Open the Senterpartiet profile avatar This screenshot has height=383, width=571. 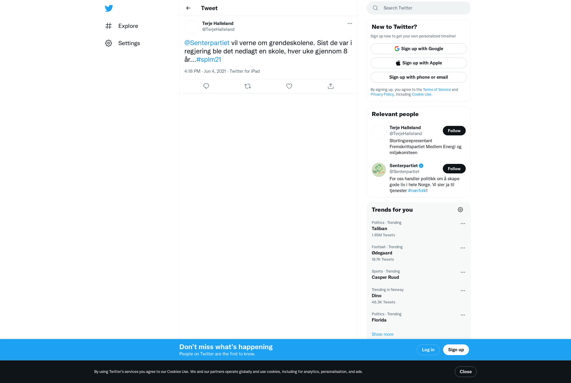(379, 170)
